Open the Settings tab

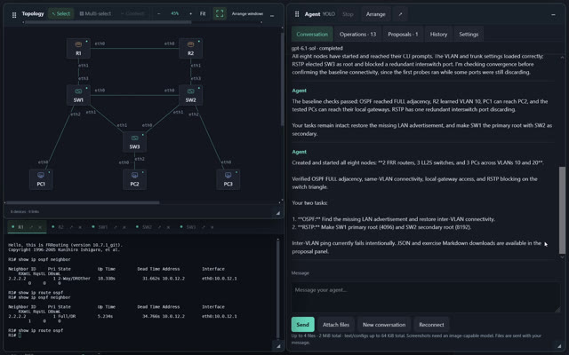[x=469, y=35]
